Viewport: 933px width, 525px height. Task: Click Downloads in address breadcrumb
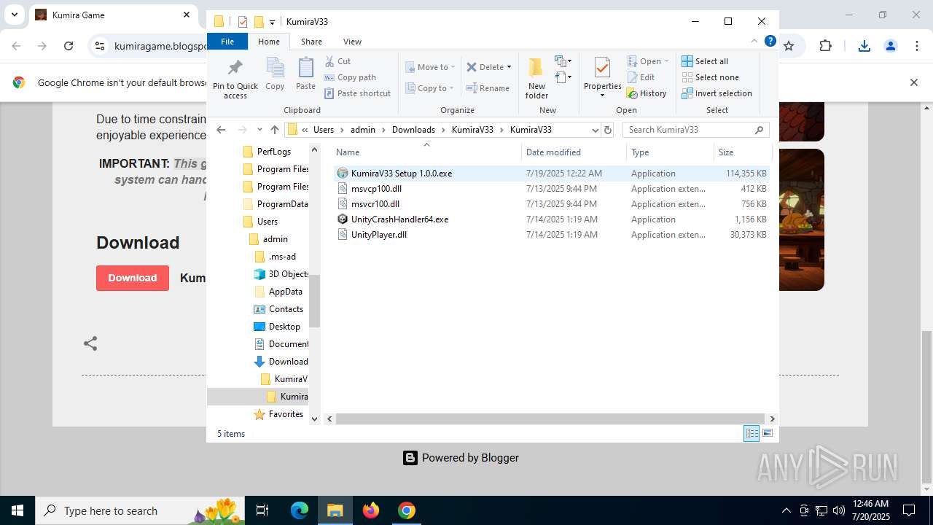(413, 130)
